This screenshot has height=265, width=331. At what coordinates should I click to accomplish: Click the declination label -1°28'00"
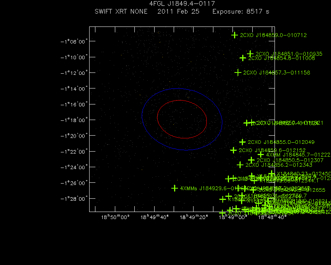click(x=74, y=199)
